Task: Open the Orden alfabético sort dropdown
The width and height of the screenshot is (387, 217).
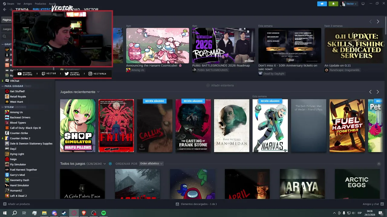Action: tap(151, 164)
